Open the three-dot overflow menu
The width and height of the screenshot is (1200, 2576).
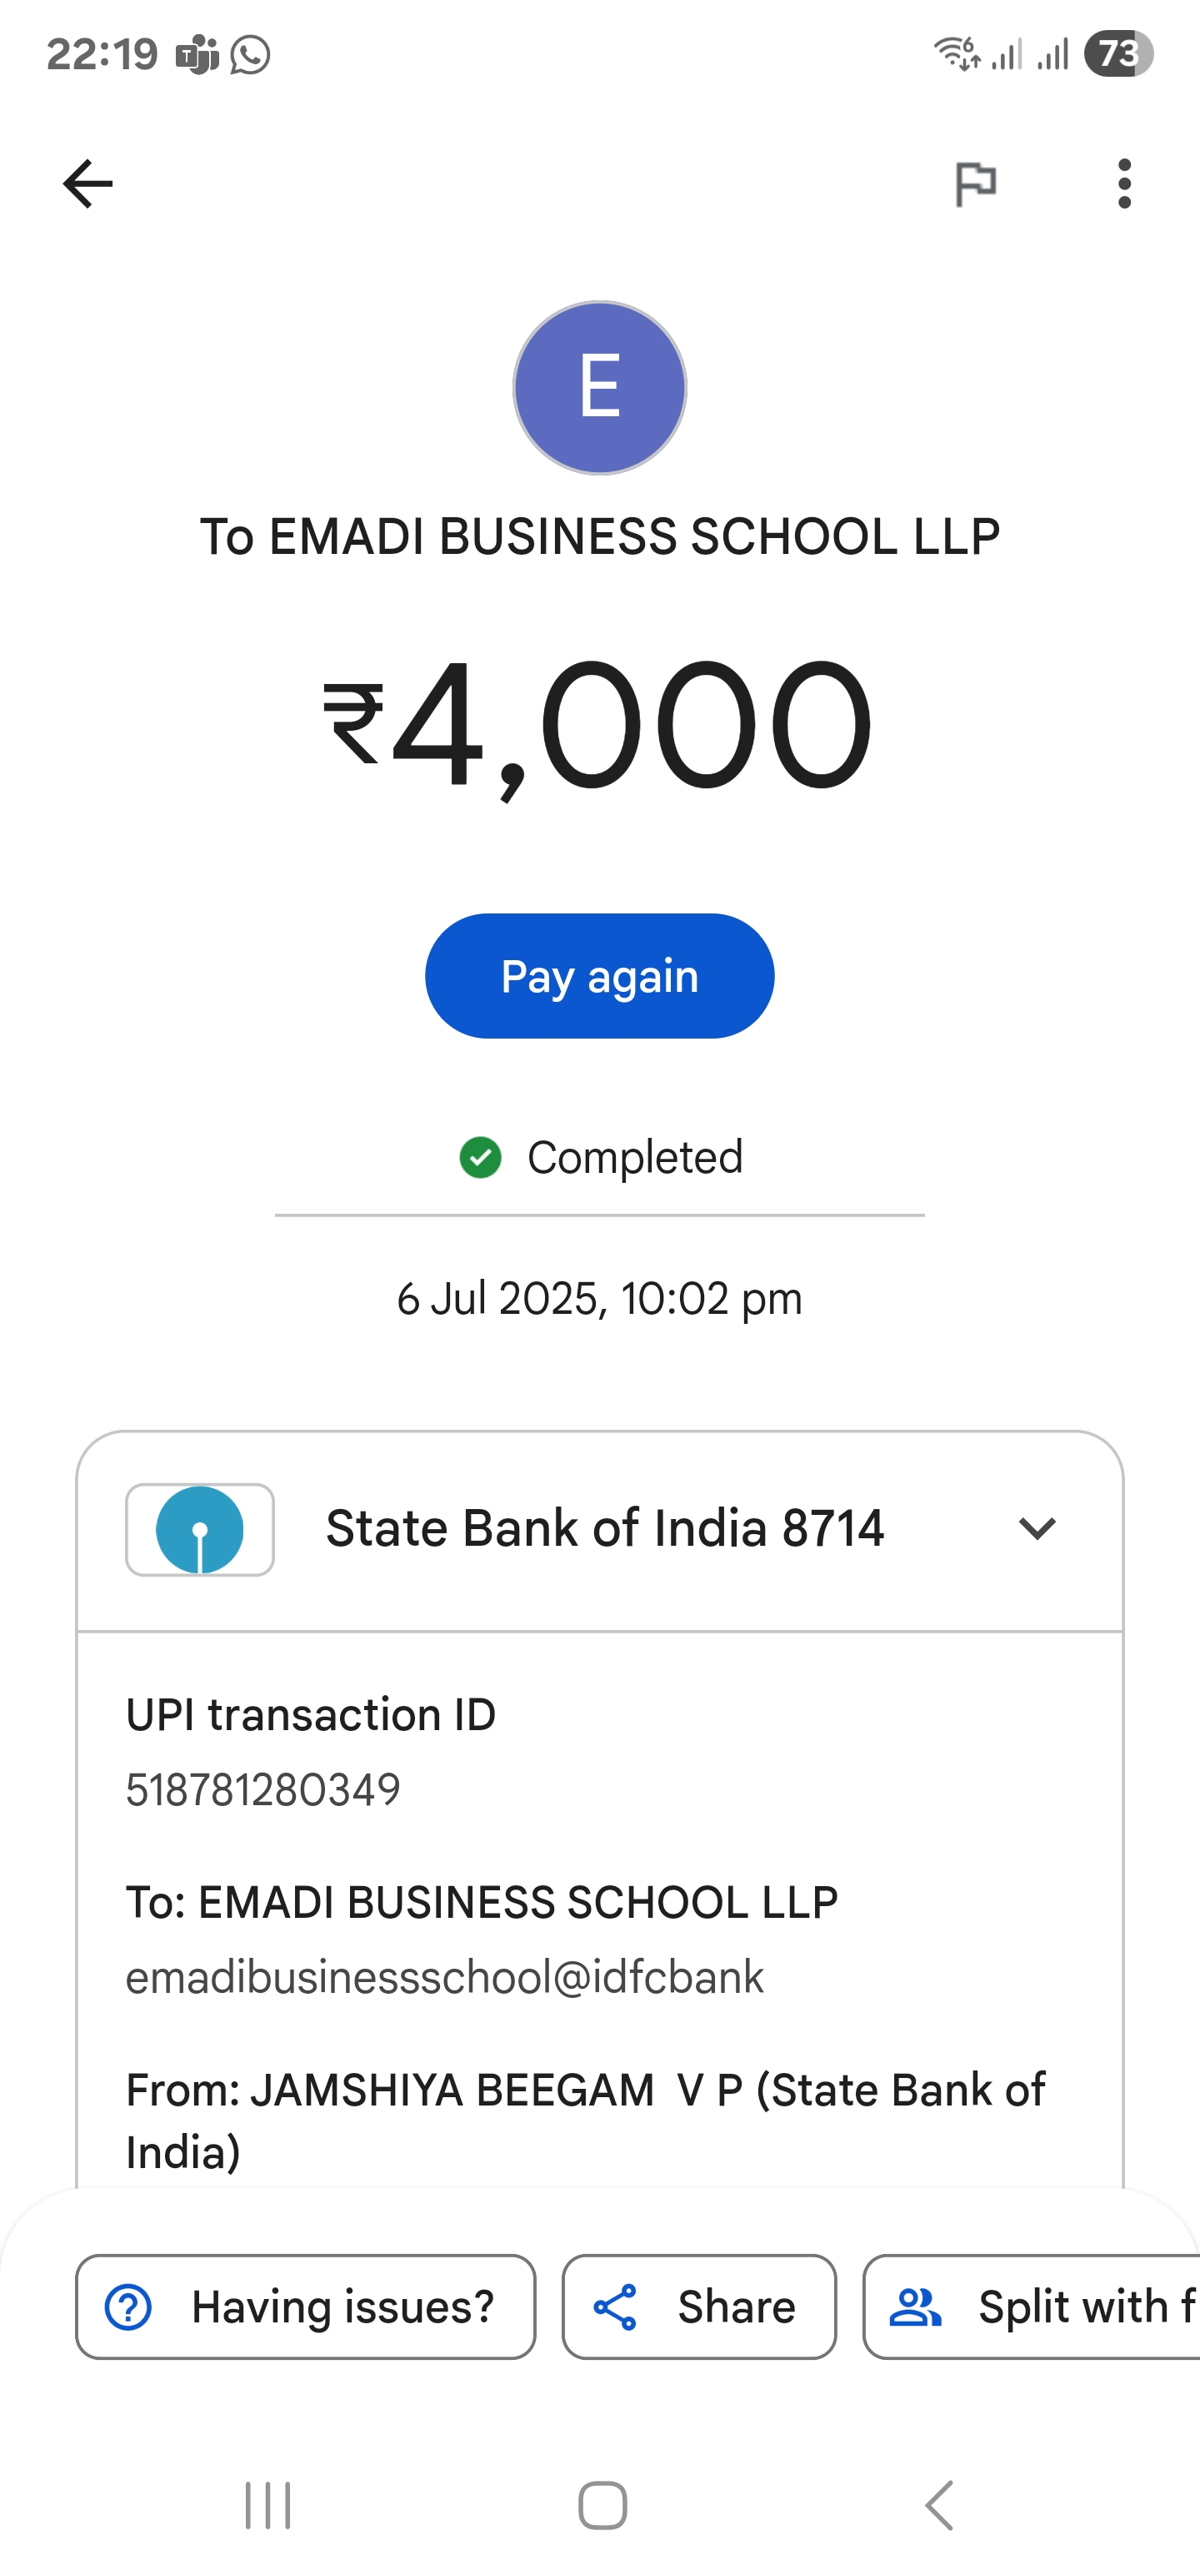click(1124, 184)
